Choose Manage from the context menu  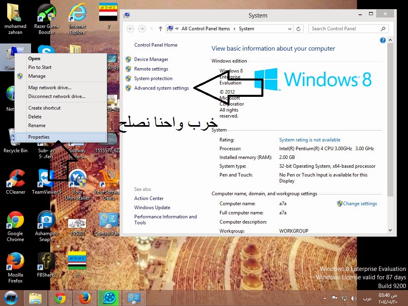[x=61, y=76]
